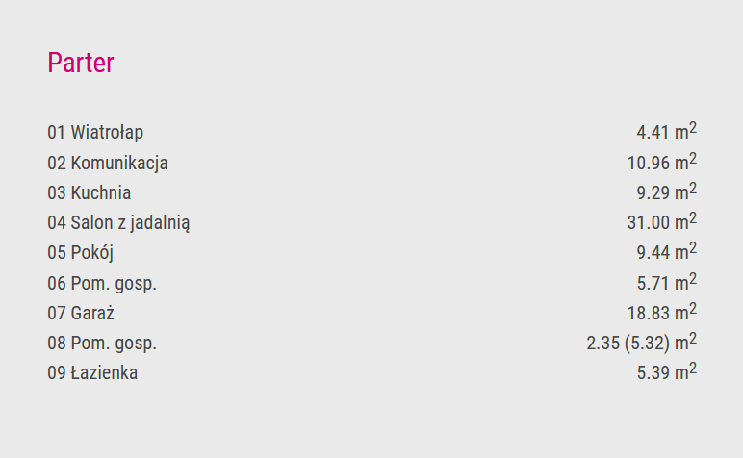Select the 2.35 (5.32) m² value
Screen dimensions: 743x458
click(x=642, y=343)
